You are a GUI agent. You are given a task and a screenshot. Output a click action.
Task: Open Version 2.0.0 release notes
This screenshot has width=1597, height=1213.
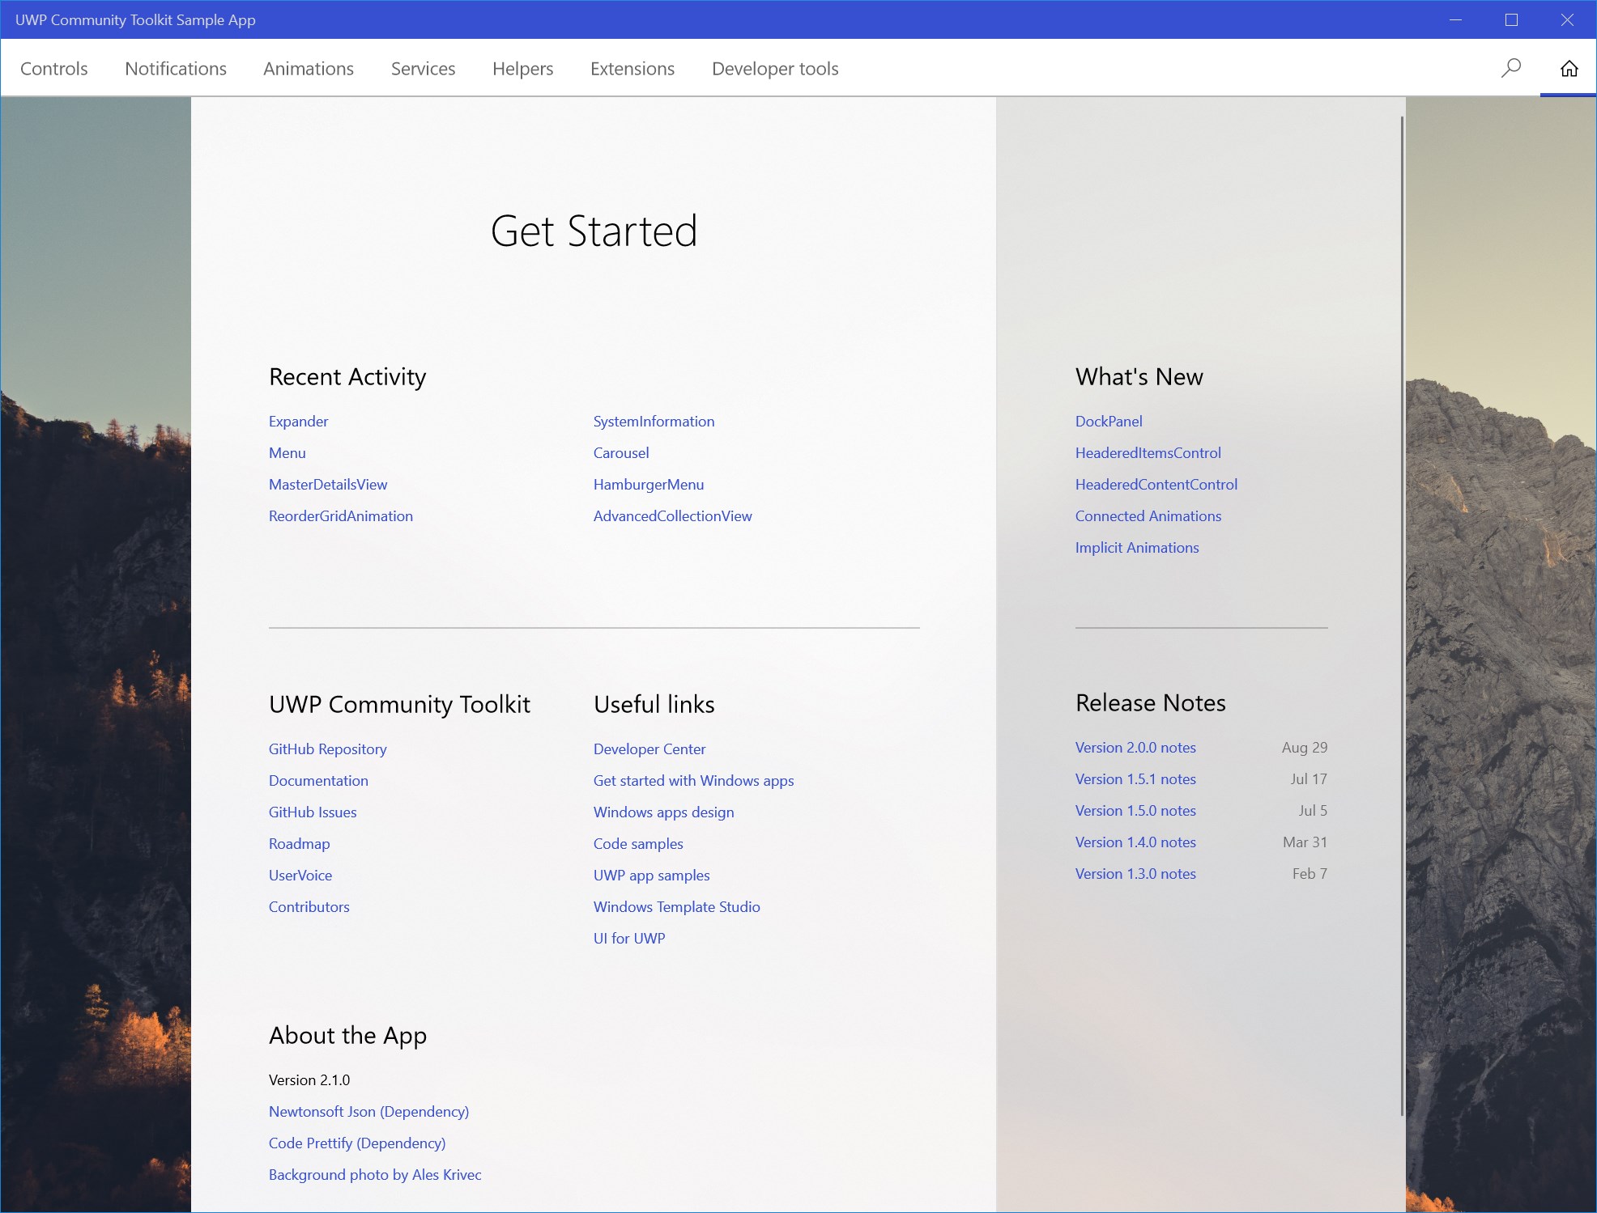point(1135,747)
